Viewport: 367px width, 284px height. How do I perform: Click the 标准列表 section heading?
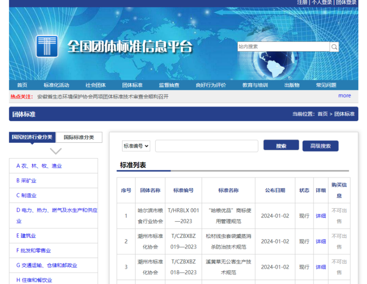[x=133, y=165]
